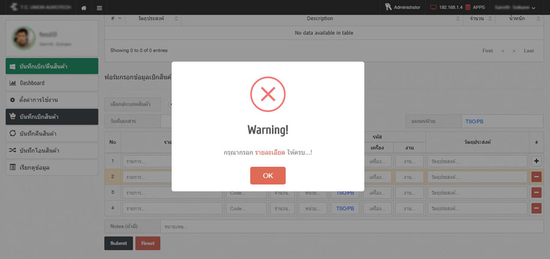Click รายการ field in row 4
Viewport: 550px width, 259px height.
tap(172, 208)
